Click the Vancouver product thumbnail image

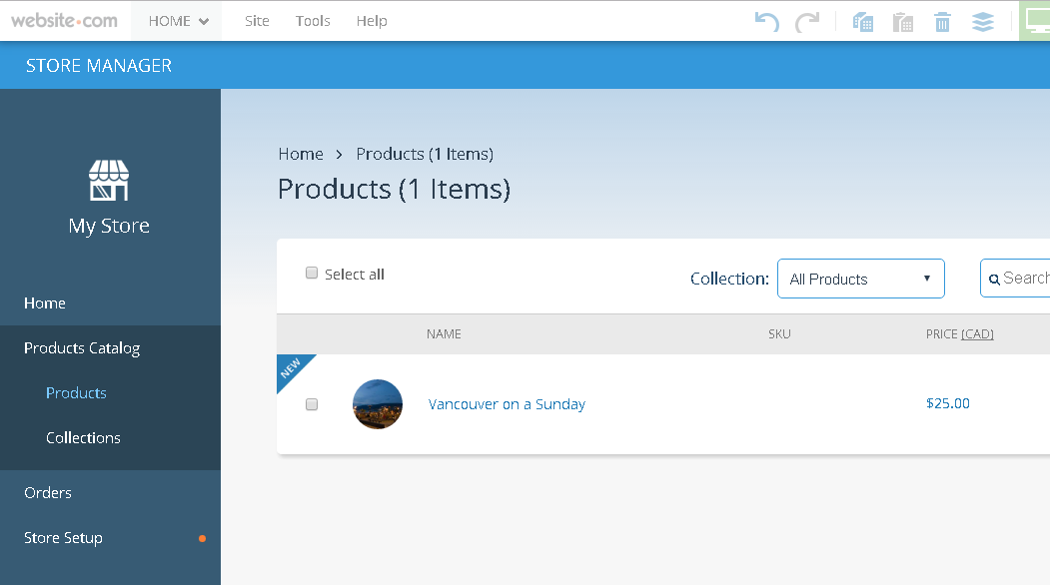pos(378,404)
